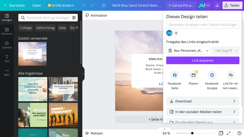This screenshot has width=244, height=137.
Task: Open the Nur Personen link access dropdown
Action: [x=188, y=51]
